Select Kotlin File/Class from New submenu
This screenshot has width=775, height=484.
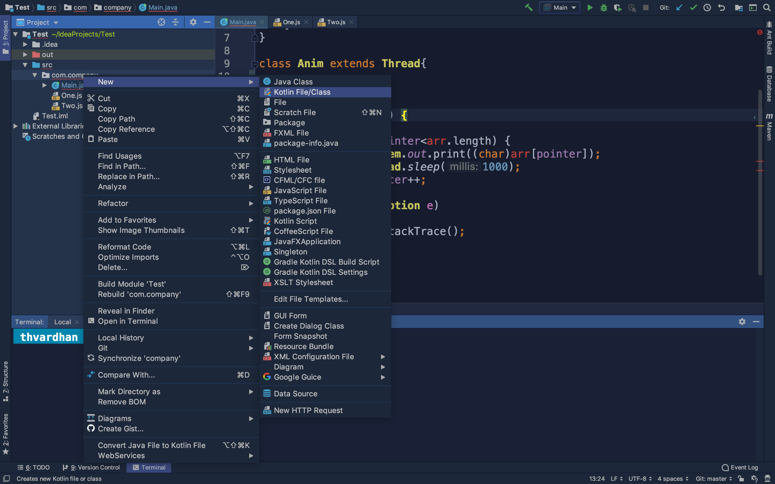click(302, 92)
